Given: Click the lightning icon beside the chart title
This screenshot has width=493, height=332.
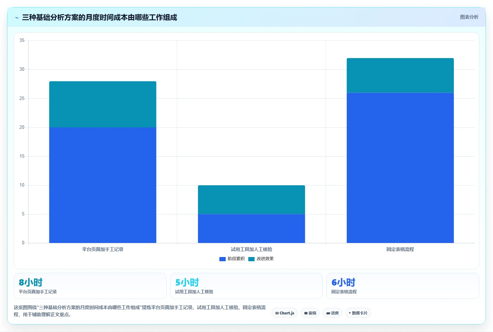Looking at the screenshot, I should pos(17,18).
